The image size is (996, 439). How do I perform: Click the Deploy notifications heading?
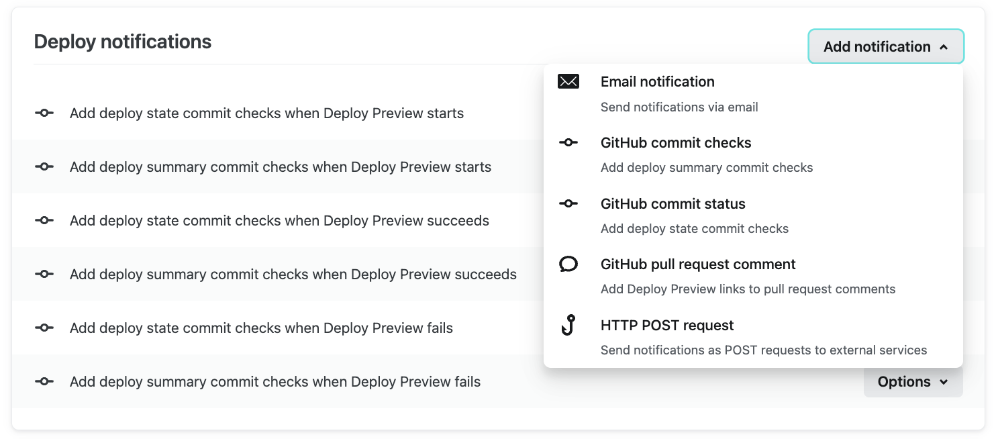[x=123, y=42]
